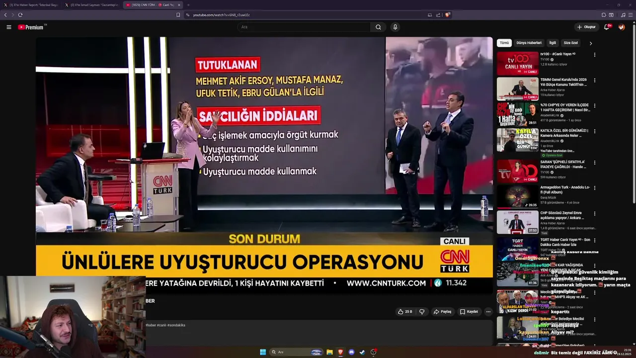Viewport: 636px width, 358px height.
Task: Select the 'Size özel' filter chip
Action: coord(570,43)
